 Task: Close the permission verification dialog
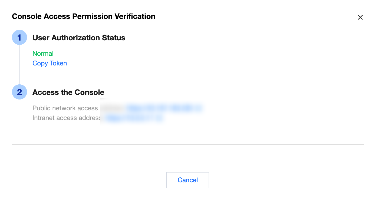coord(360,18)
